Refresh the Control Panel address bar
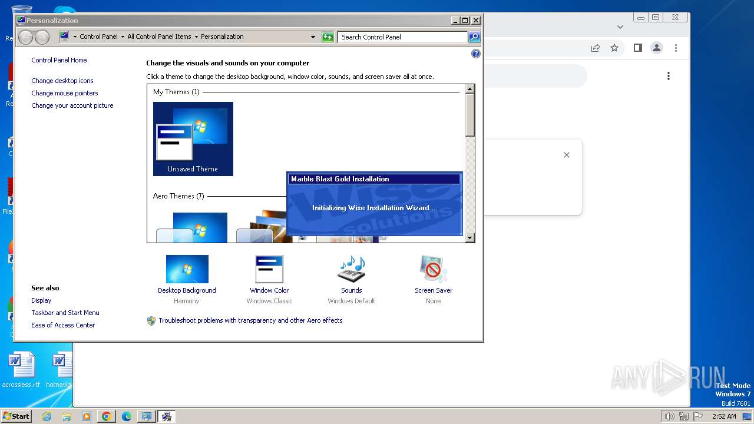Screen dimensions: 754x424 [x=328, y=37]
